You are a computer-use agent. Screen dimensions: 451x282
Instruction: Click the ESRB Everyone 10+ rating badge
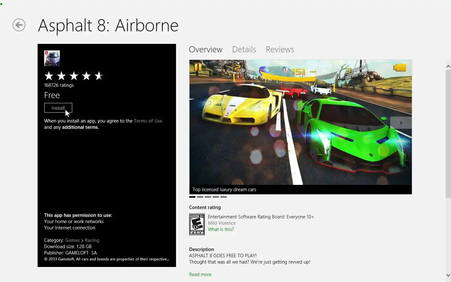(197, 224)
